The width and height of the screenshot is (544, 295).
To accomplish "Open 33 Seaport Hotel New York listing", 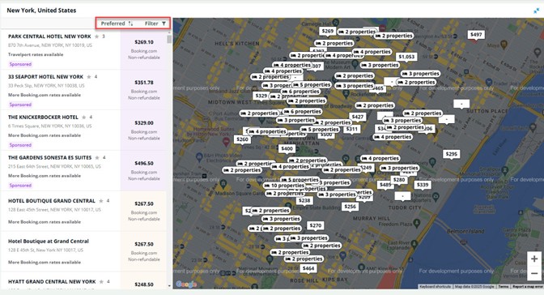I will pos(46,76).
